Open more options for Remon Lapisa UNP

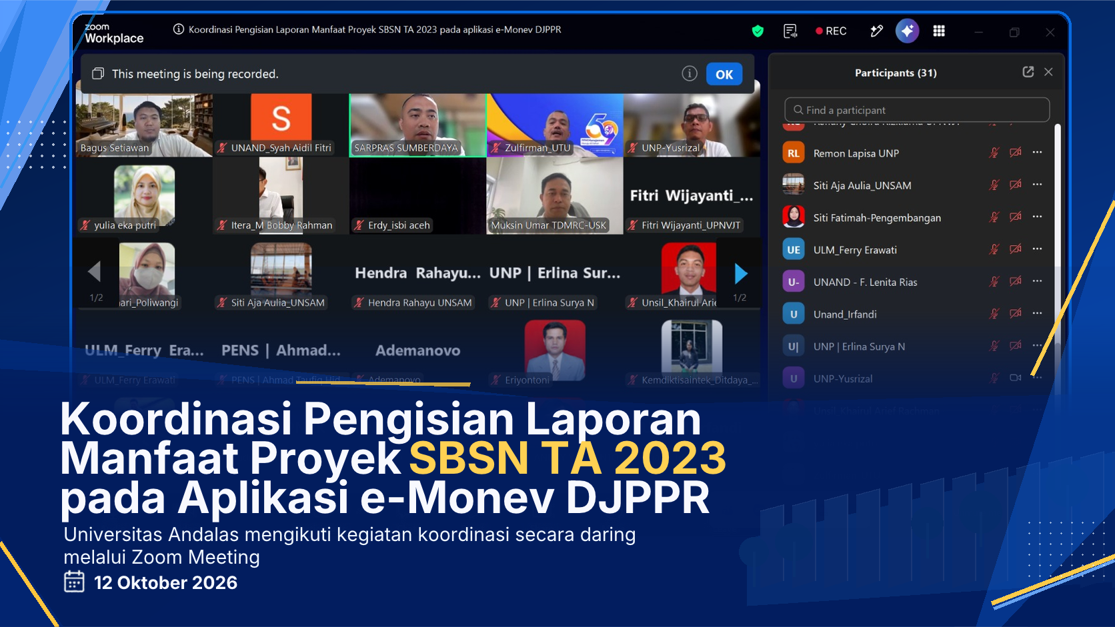[x=1037, y=152]
